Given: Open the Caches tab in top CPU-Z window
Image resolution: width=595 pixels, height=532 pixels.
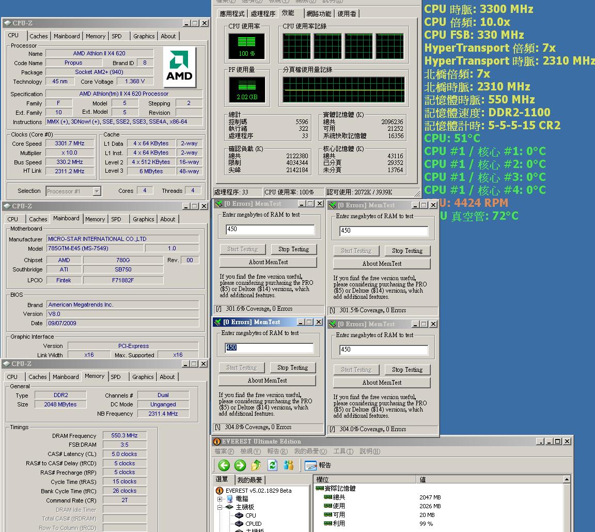Looking at the screenshot, I should coord(39,36).
